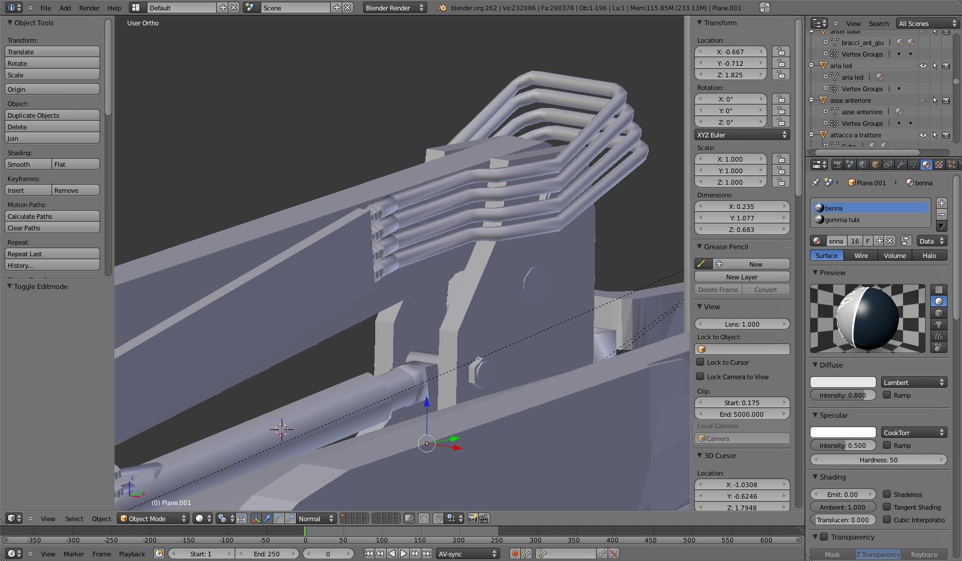This screenshot has width=962, height=561.
Task: Toggle the 3D manipulator widget axes icon
Action: (x=256, y=518)
